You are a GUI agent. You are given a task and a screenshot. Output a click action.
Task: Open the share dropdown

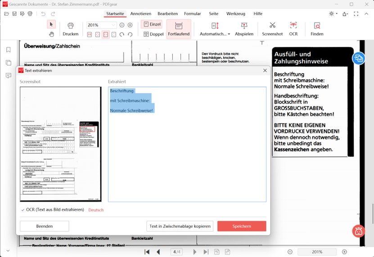click(345, 14)
